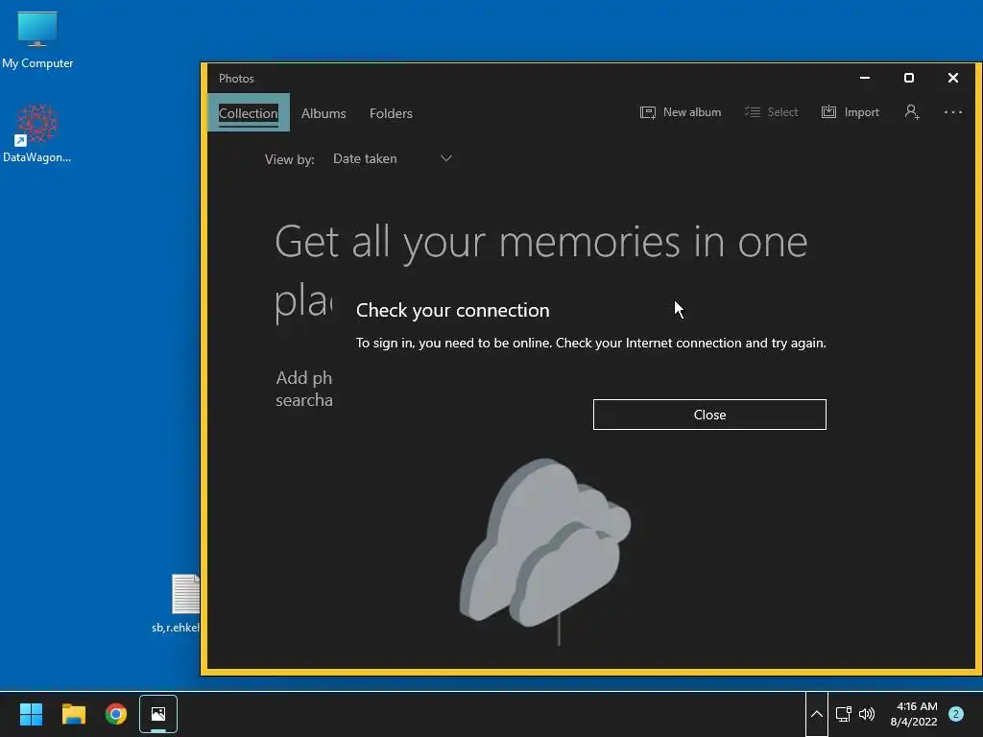Screen dimensions: 983x737
Task: Import photos using Import button
Action: click(851, 112)
